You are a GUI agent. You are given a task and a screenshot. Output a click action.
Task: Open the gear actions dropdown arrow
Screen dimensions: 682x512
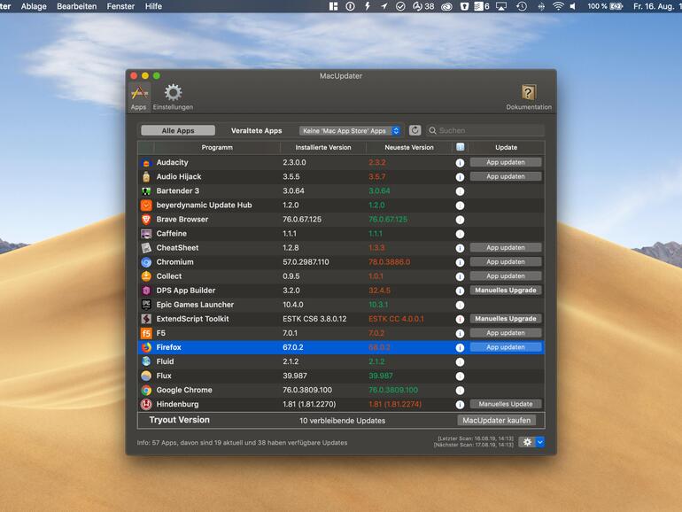pos(539,442)
